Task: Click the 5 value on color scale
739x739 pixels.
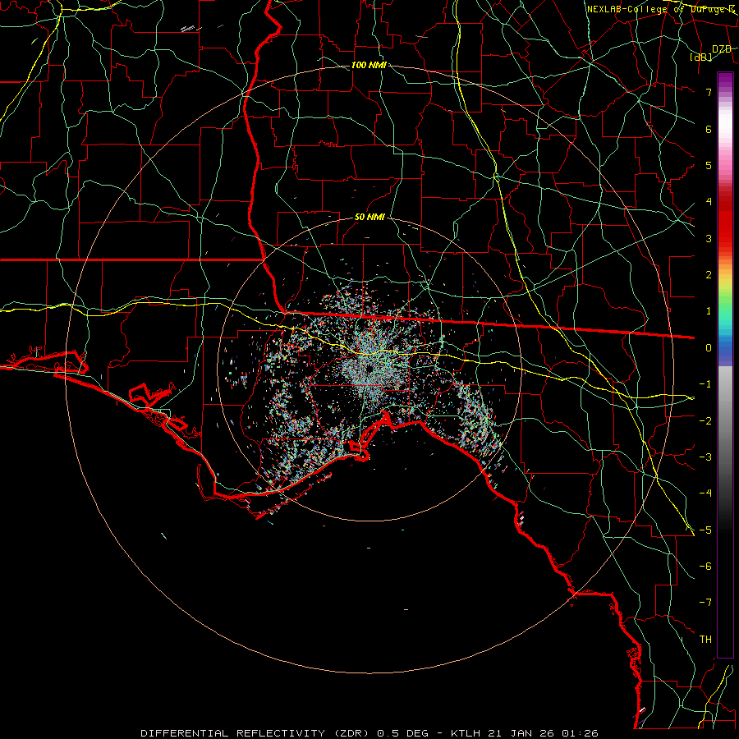Action: pos(709,165)
